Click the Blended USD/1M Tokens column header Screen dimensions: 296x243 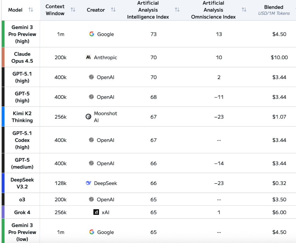[x=274, y=10]
